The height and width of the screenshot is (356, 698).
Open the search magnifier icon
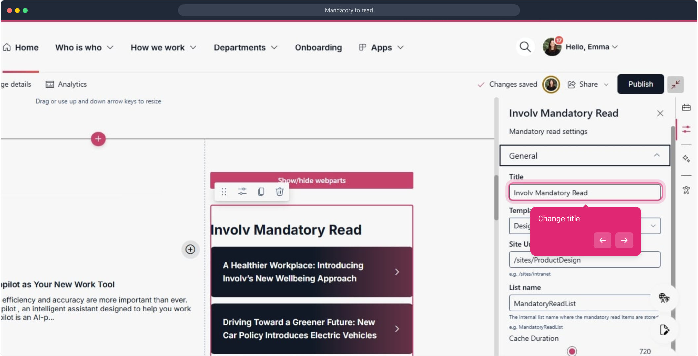(525, 47)
